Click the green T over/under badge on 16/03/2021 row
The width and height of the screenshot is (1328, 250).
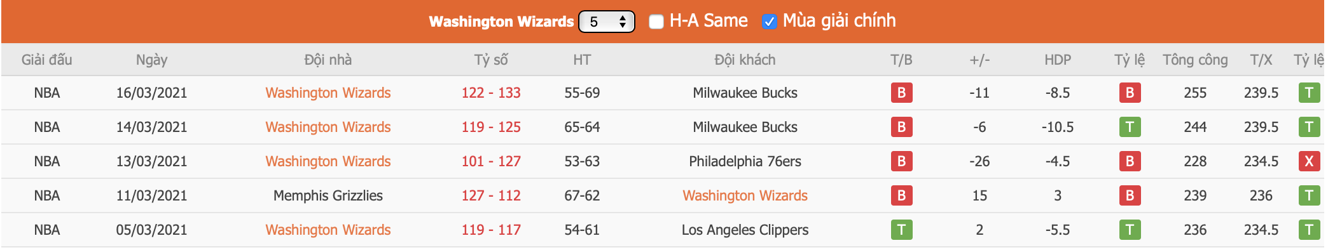click(x=1309, y=93)
